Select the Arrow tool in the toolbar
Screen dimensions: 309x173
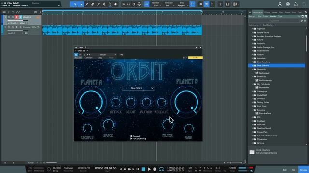(75, 4)
